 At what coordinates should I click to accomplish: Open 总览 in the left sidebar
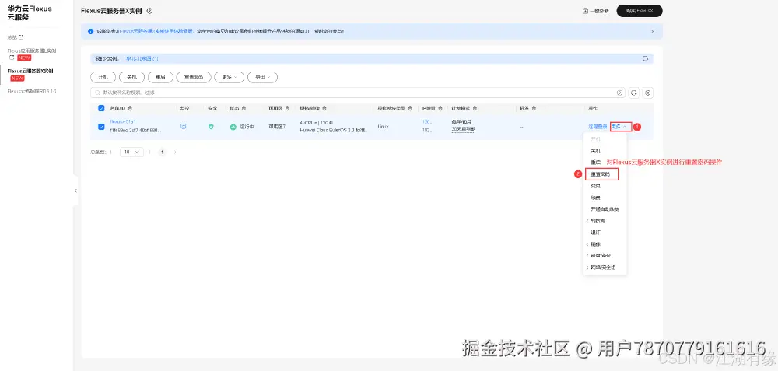(12, 37)
